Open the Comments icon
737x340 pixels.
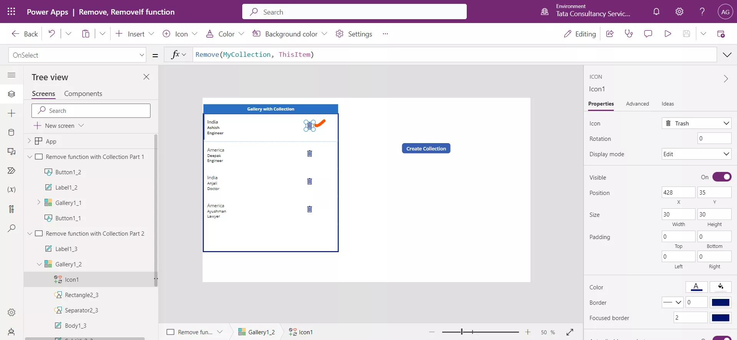648,34
